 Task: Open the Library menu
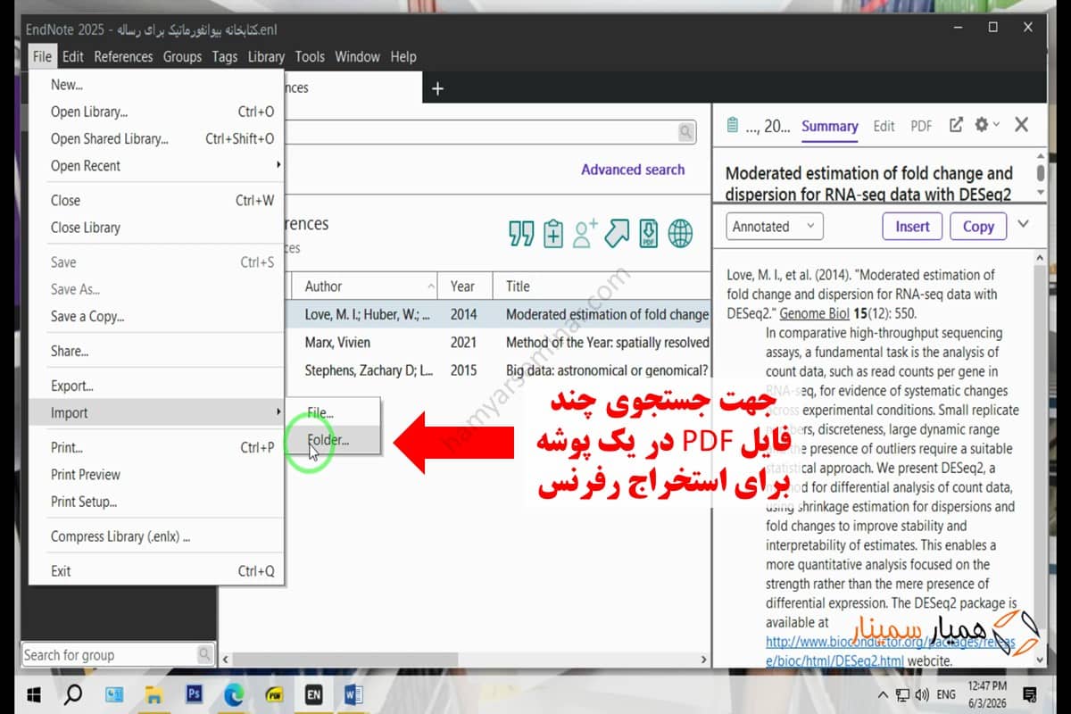pyautogui.click(x=266, y=56)
